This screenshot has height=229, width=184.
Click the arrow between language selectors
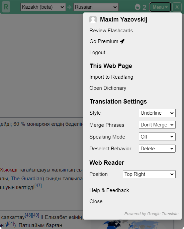click(70, 7)
